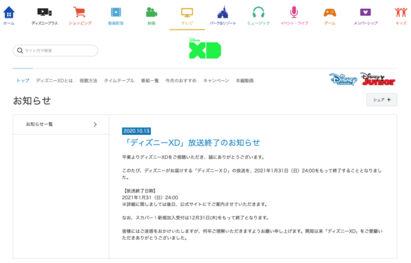This screenshot has width=411, height=263.
Task: Open the film strip video streaming icon
Action: (x=116, y=12)
